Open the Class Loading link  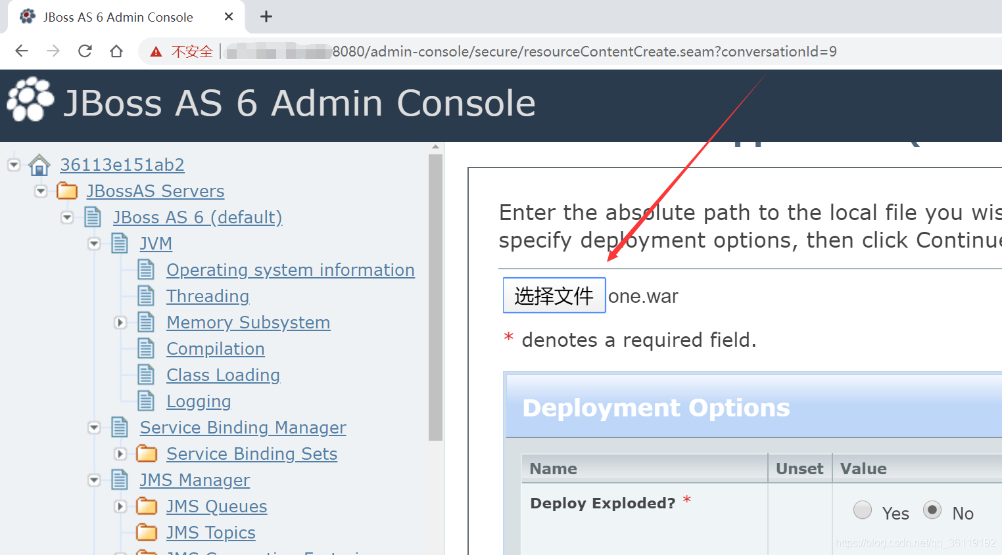(224, 375)
